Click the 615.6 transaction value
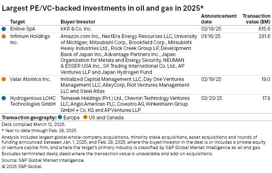Image resolution: width=272 pixels, height=173 pixels. point(264,29)
